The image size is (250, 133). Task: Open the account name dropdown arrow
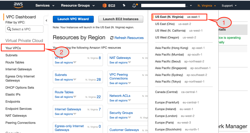click(191, 6)
